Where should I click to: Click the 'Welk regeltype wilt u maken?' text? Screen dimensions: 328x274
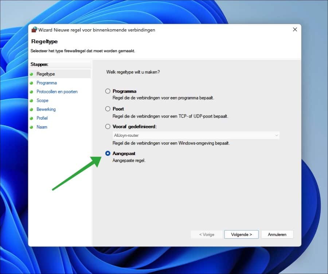coord(133,72)
